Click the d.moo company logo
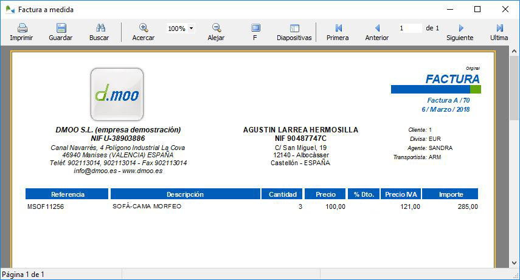This screenshot has width=520, height=280. click(x=117, y=94)
